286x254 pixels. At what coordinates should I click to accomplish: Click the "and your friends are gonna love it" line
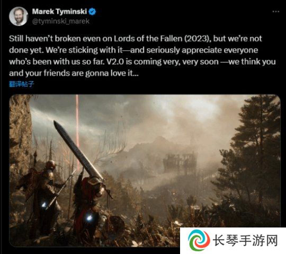[x=74, y=73]
